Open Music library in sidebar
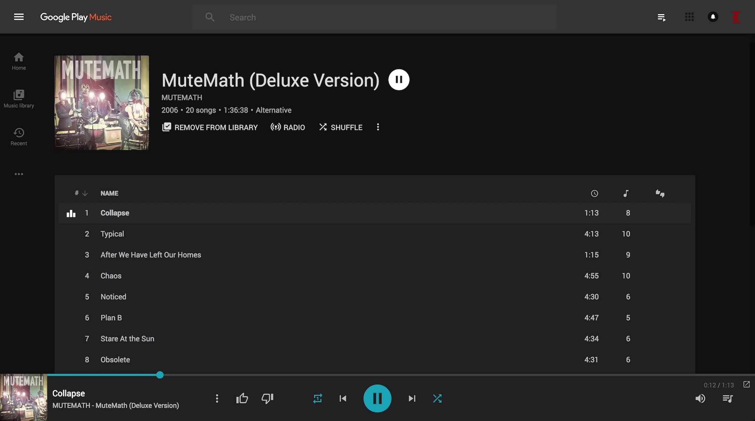This screenshot has width=755, height=421. click(19, 99)
